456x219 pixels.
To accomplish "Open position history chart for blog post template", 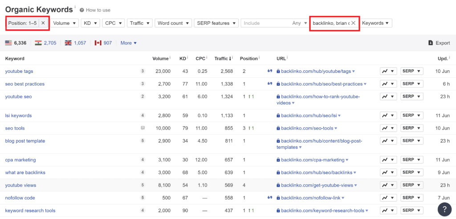I will tap(388, 141).
